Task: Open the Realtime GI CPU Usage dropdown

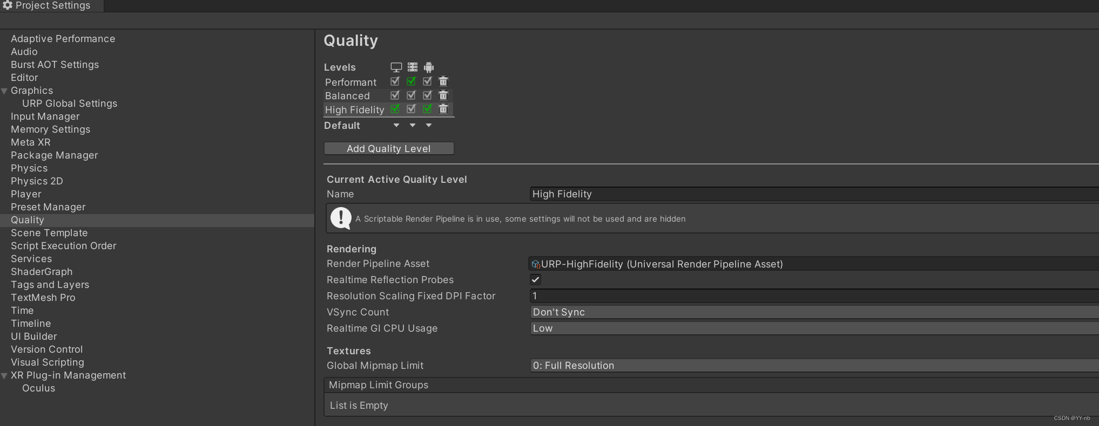Action: 814,328
